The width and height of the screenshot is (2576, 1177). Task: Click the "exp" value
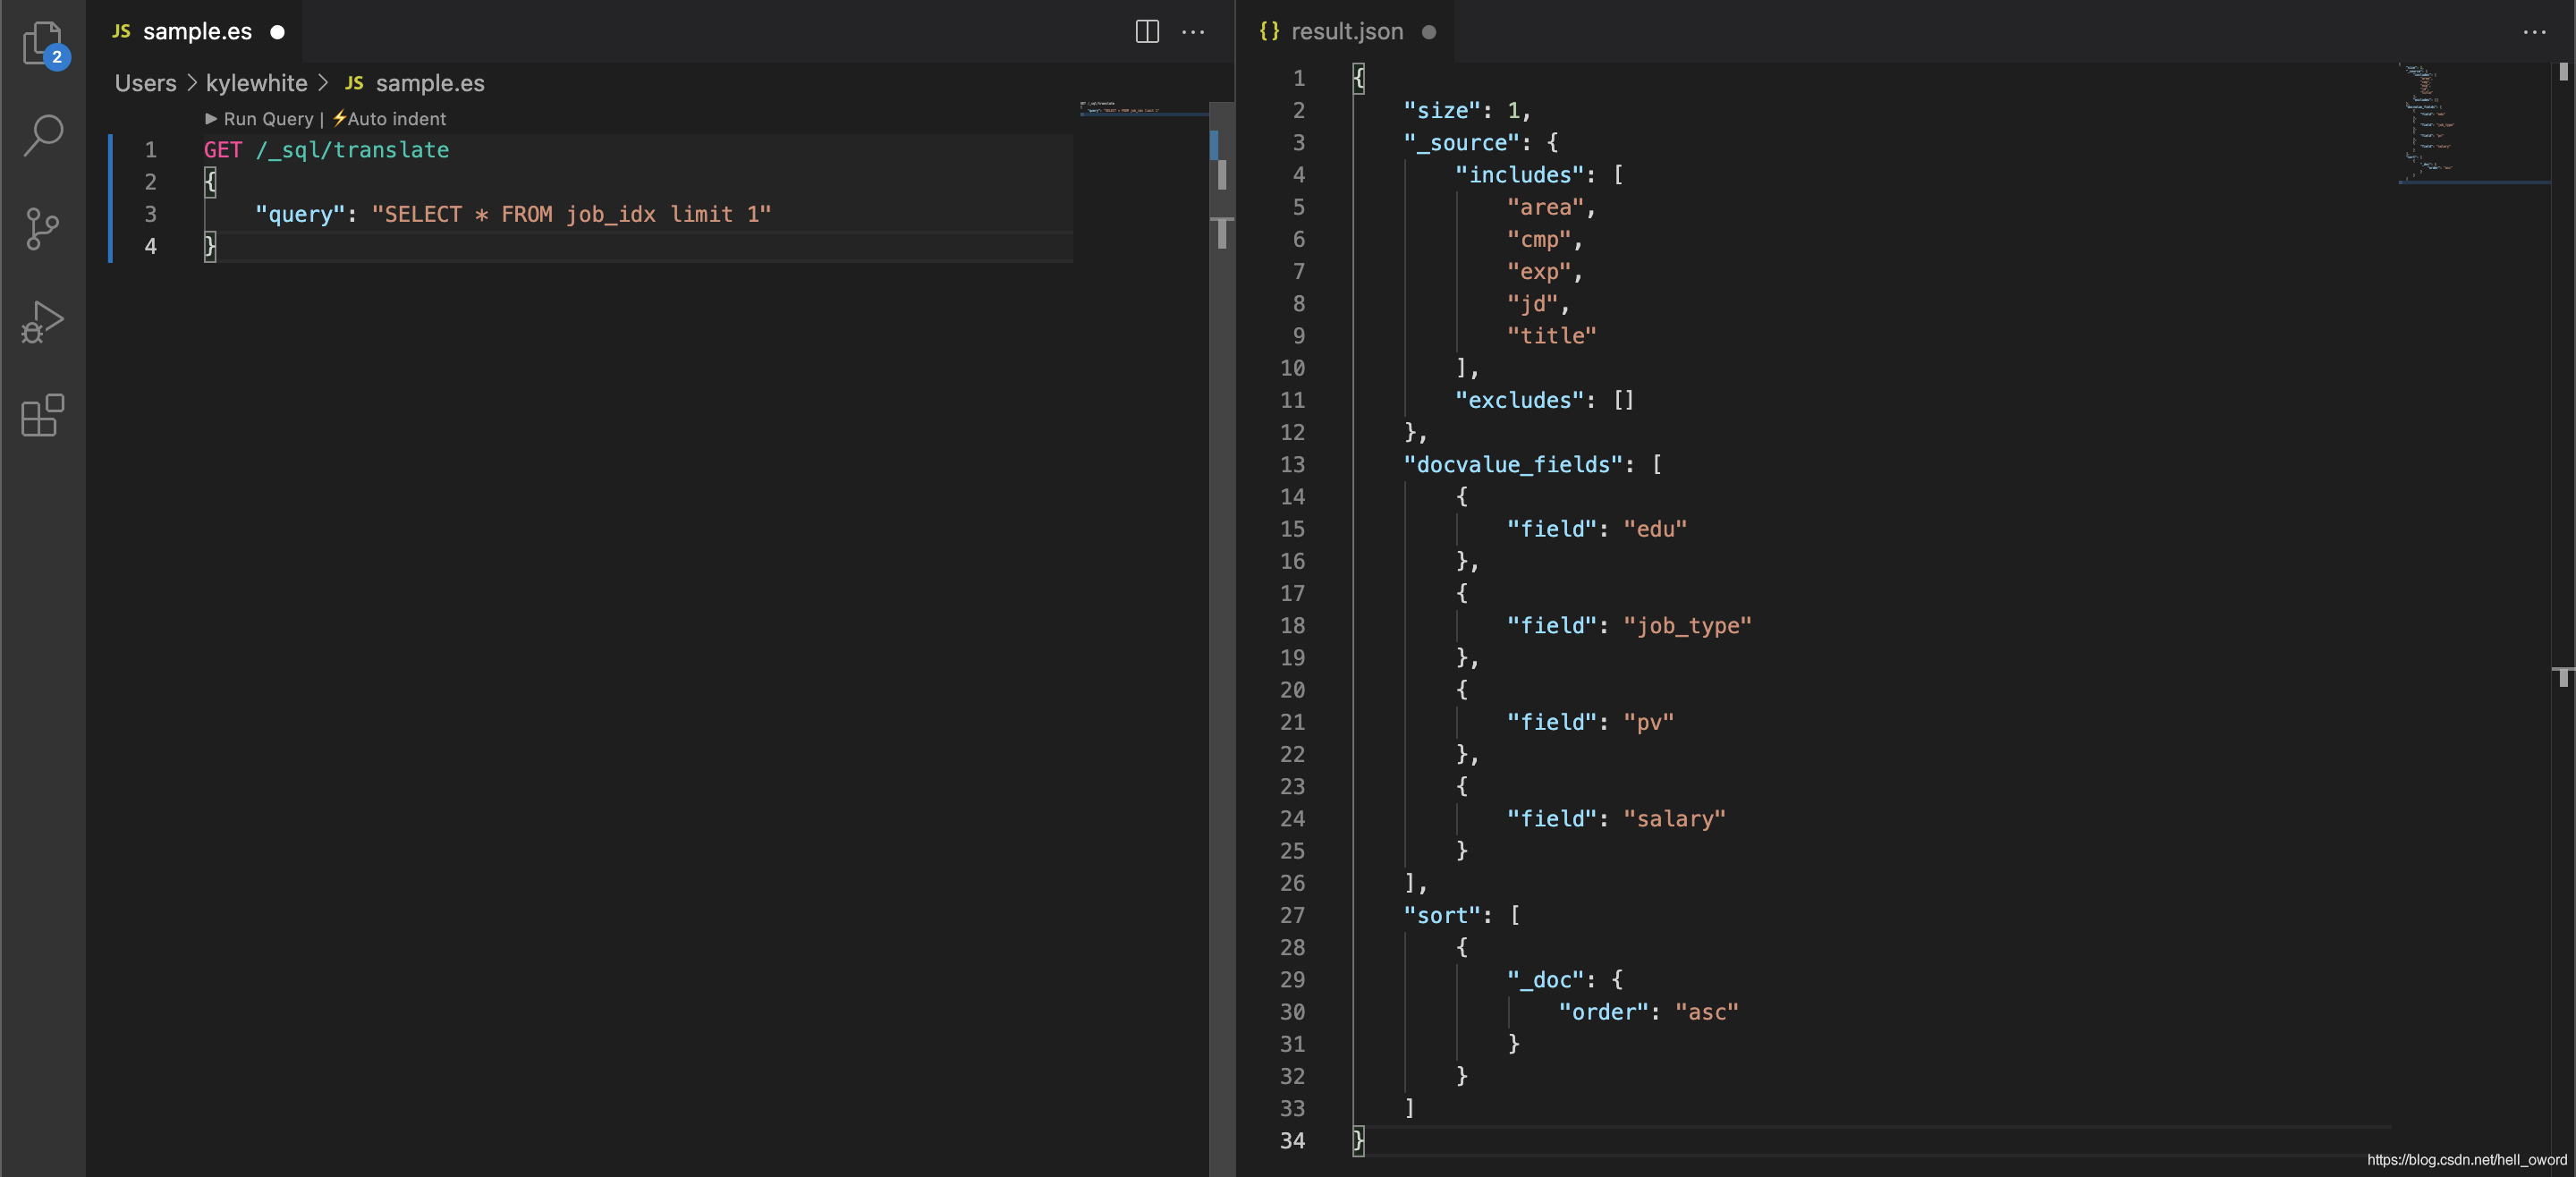point(1539,271)
